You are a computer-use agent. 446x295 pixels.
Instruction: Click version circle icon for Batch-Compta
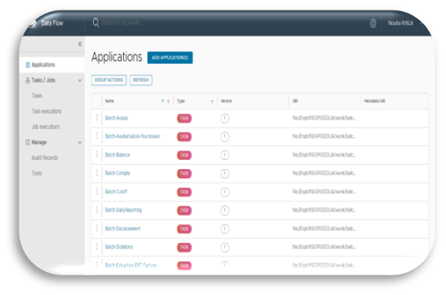coord(225,173)
